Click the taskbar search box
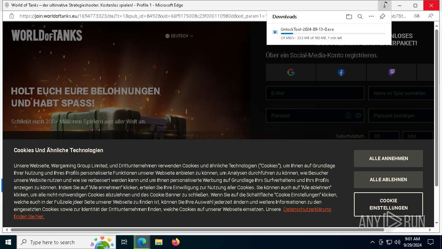This screenshot has width=442, height=249. point(66,242)
